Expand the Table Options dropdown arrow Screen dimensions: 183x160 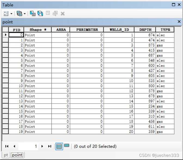pyautogui.click(x=11, y=14)
